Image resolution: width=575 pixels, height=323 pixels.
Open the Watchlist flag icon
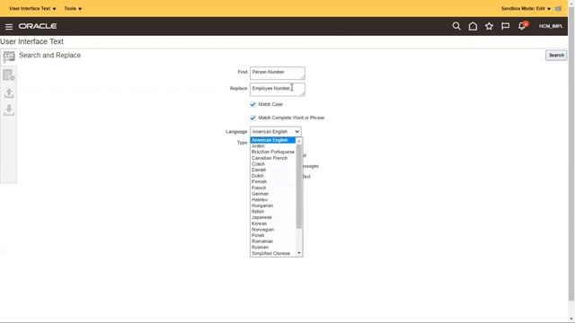point(505,26)
